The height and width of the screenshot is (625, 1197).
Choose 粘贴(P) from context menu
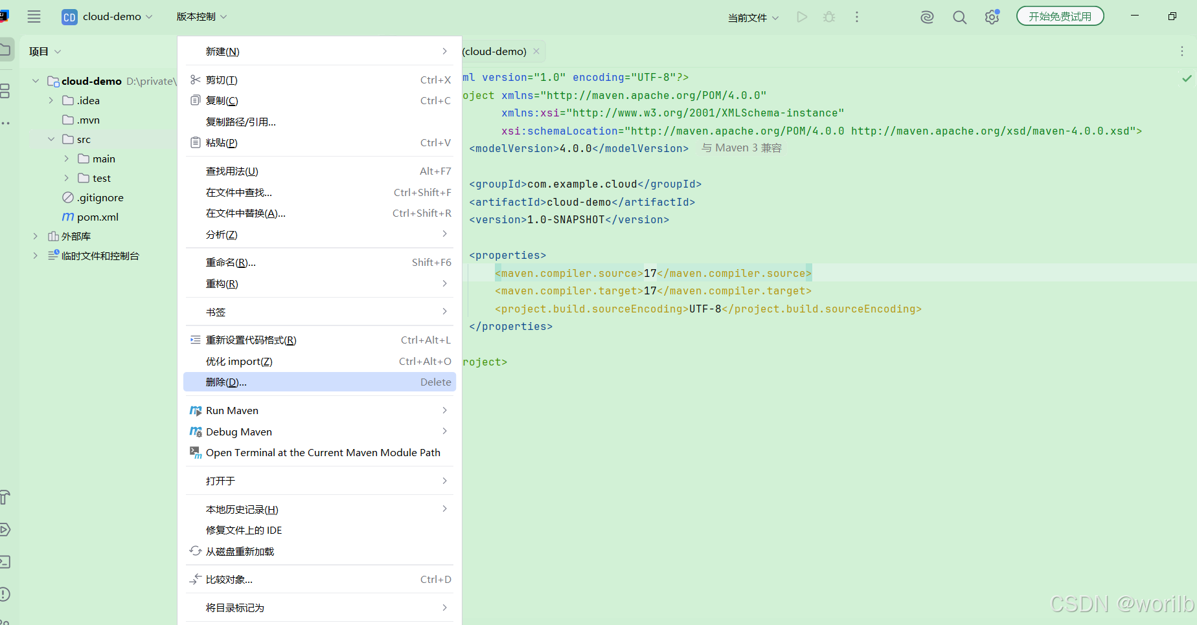pos(320,142)
